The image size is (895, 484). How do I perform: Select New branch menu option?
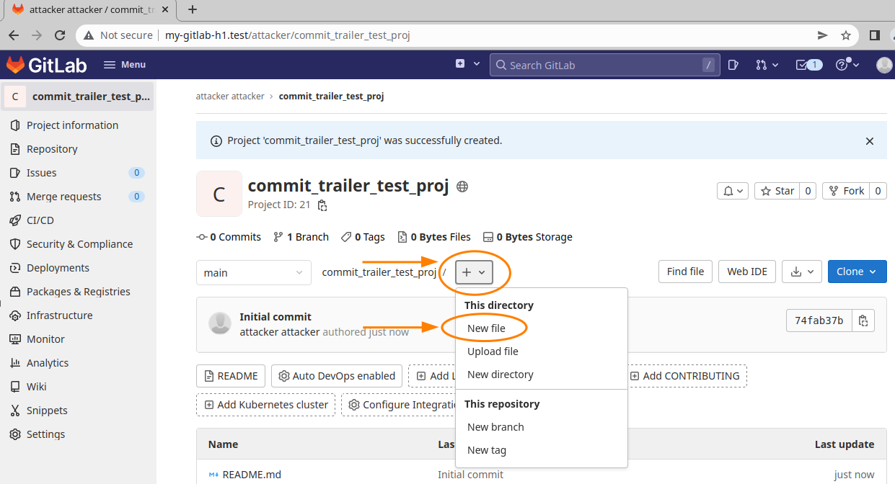[x=495, y=427]
